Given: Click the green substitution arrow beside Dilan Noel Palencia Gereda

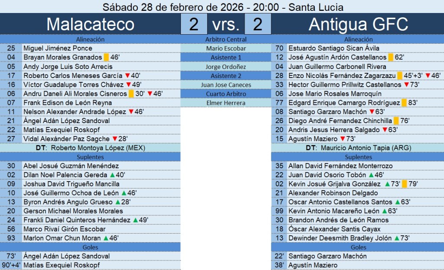Looking at the screenshot, I should point(112,175).
